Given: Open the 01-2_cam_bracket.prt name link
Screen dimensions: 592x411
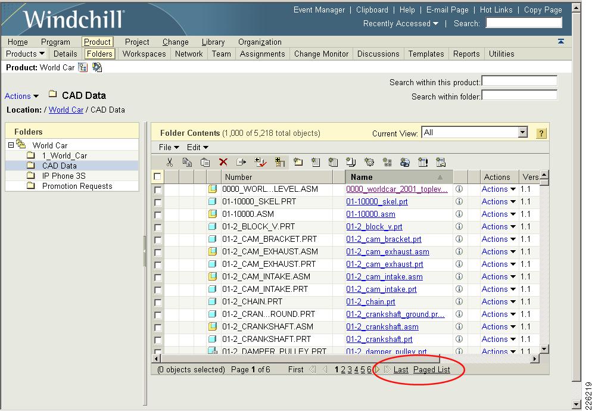Looking at the screenshot, I should pyautogui.click(x=384, y=239).
